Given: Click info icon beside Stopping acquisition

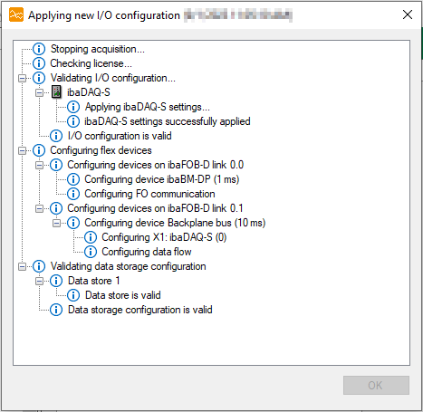Looking at the screenshot, I should [39, 49].
